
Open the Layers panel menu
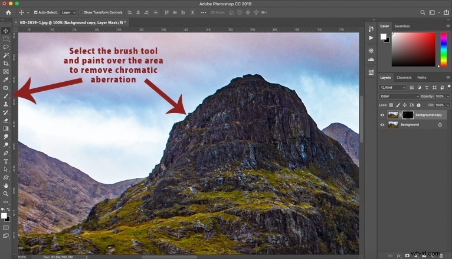click(x=448, y=78)
